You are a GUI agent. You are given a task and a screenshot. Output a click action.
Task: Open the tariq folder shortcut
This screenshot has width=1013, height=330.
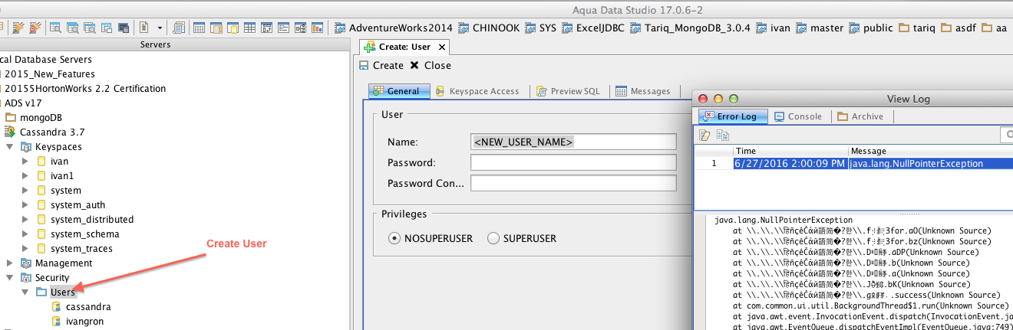coord(919,28)
